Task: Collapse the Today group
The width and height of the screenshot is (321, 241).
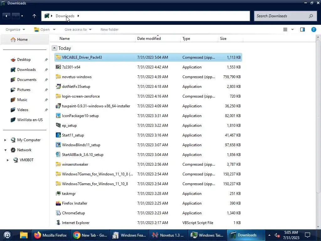Action: click(54, 48)
